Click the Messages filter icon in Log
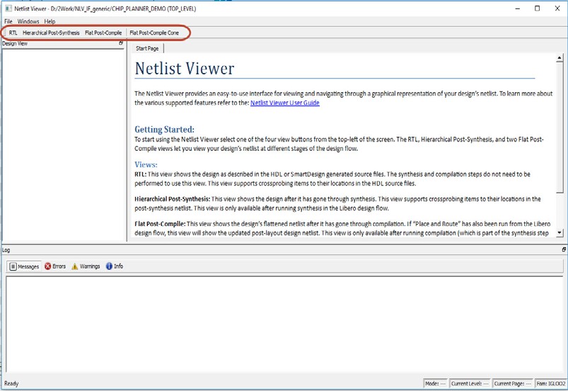The height and width of the screenshot is (391, 568). point(13,266)
